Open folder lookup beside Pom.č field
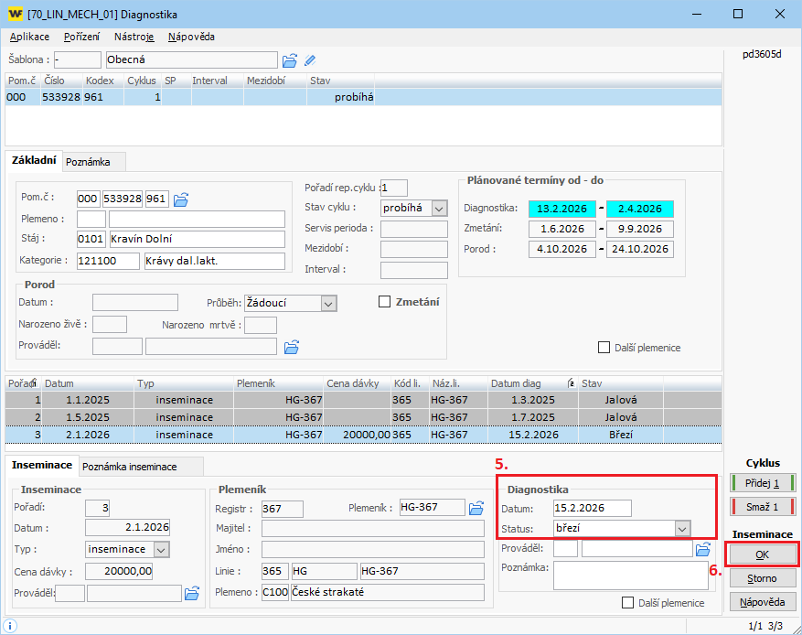 (180, 199)
